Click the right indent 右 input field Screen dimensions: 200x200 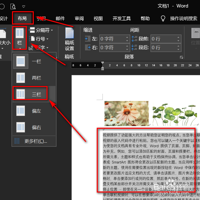click(113, 47)
